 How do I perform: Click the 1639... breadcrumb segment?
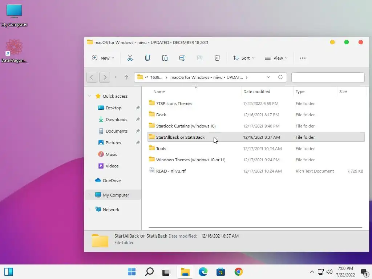tap(156, 77)
